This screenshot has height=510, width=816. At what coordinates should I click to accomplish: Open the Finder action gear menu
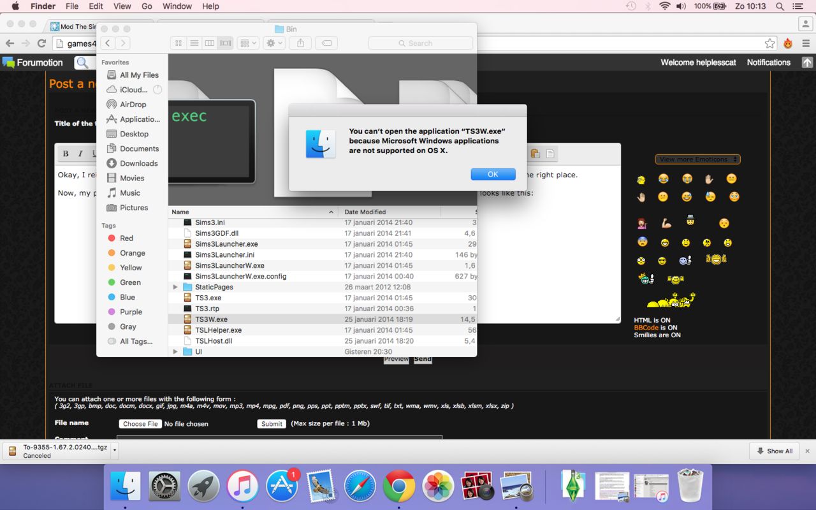(x=274, y=43)
